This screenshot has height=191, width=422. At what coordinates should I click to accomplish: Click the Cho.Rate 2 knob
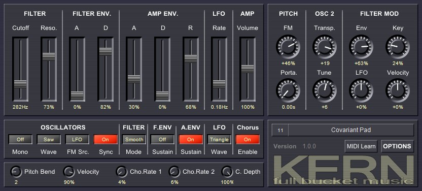tap(174, 172)
